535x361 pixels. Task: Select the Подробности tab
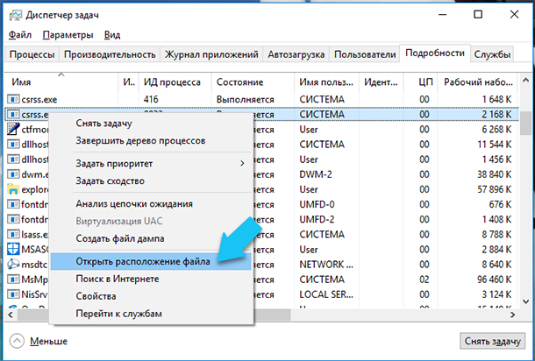coord(435,53)
